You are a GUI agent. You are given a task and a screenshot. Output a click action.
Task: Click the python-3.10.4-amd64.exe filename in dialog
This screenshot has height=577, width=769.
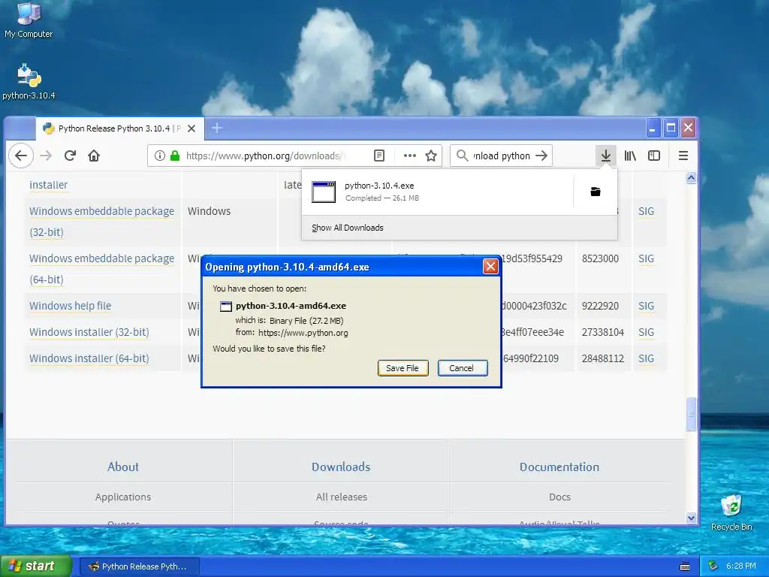[291, 306]
